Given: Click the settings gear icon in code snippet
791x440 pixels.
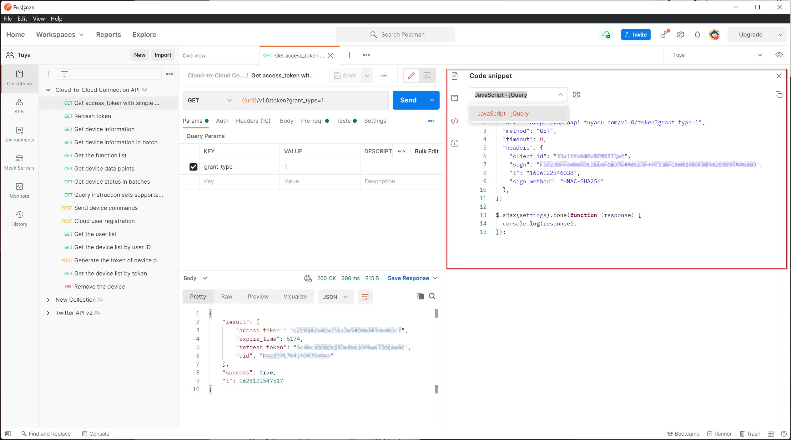Looking at the screenshot, I should [x=576, y=95].
